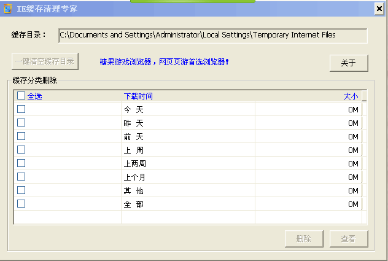Image resolution: width=388 pixels, height=261 pixels.
Task: Sort by the 下载时间 column header
Action: (138, 96)
